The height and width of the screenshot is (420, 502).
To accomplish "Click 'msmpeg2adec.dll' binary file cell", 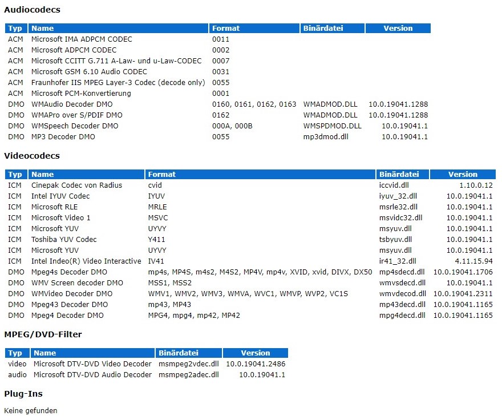I will click(189, 375).
